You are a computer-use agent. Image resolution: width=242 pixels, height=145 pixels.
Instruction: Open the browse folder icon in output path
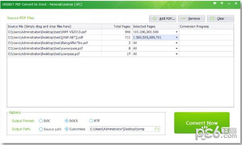157,129
